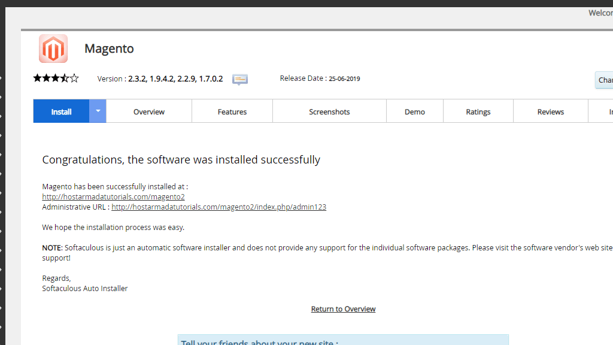613x345 pixels.
Task: Open the Install button's dropdown arrow
Action: click(x=97, y=111)
